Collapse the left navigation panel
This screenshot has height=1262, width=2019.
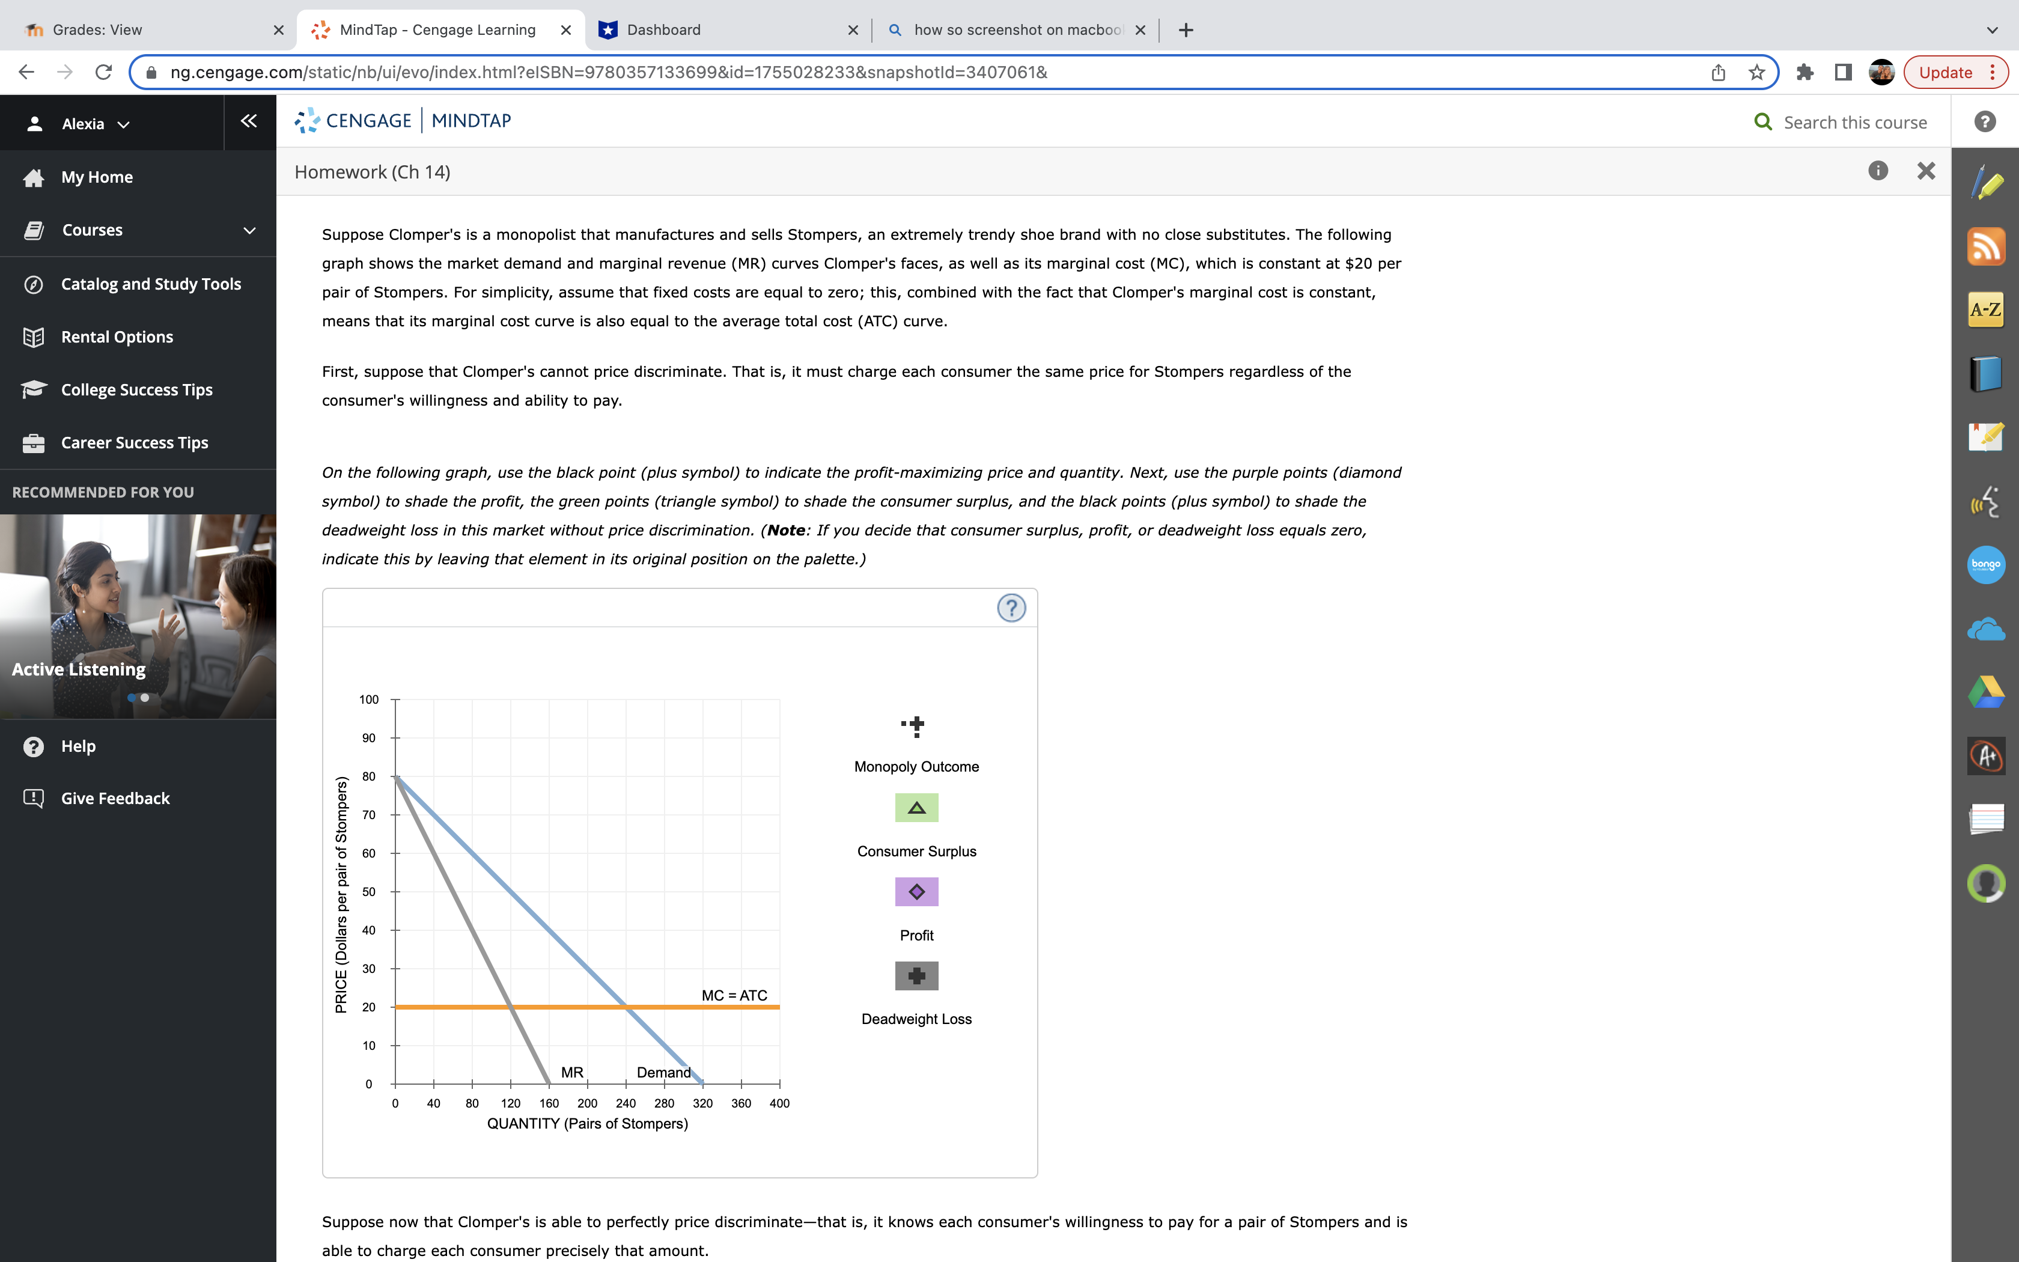coord(248,121)
